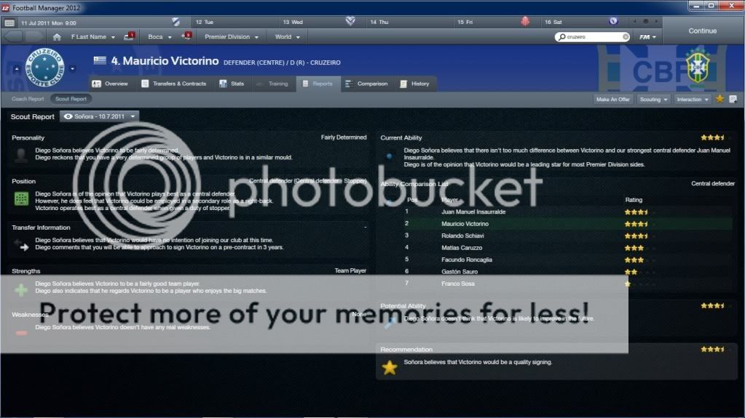
Task: Open Rolando Schiavi player link
Action: pos(462,236)
